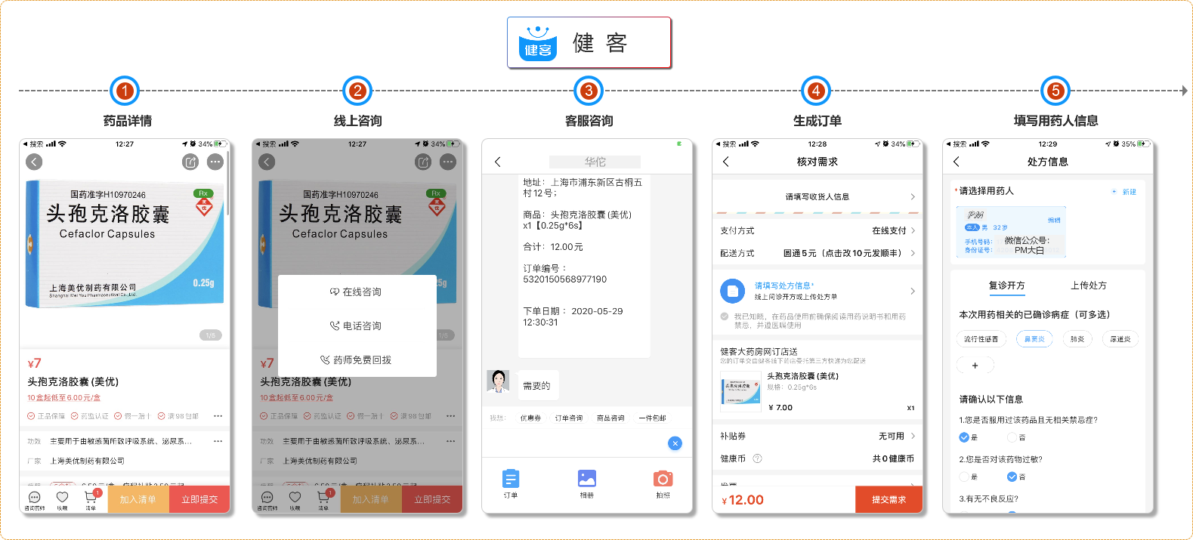This screenshot has height=540, width=1193.
Task: Choose 药师免费回拨 in the consultation popup
Action: (x=357, y=359)
